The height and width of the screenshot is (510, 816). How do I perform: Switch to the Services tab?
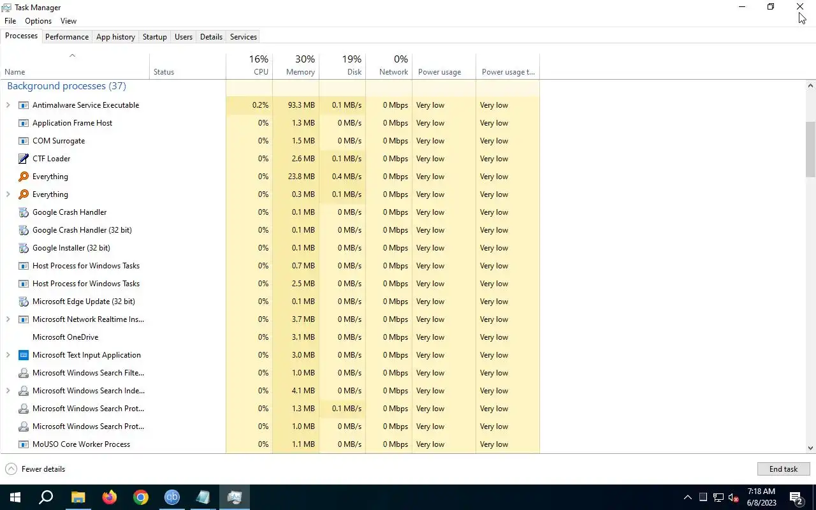click(244, 37)
